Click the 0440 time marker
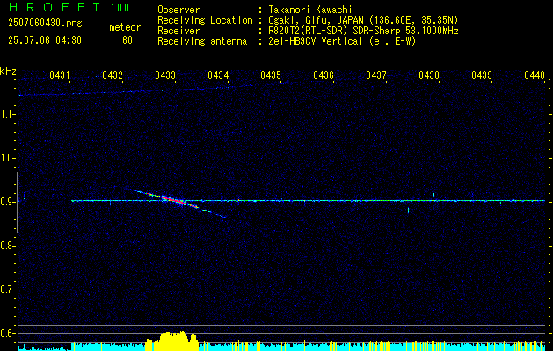 [535, 75]
